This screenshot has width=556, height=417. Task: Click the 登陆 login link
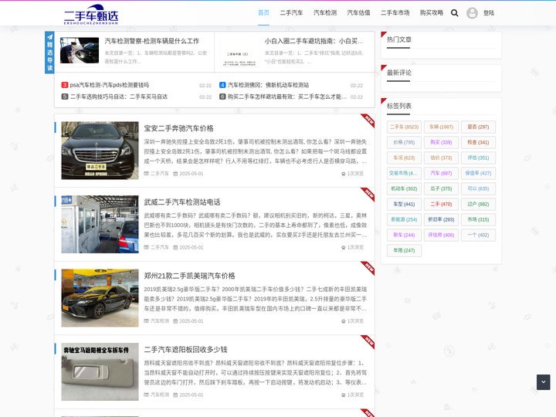pyautogui.click(x=489, y=13)
